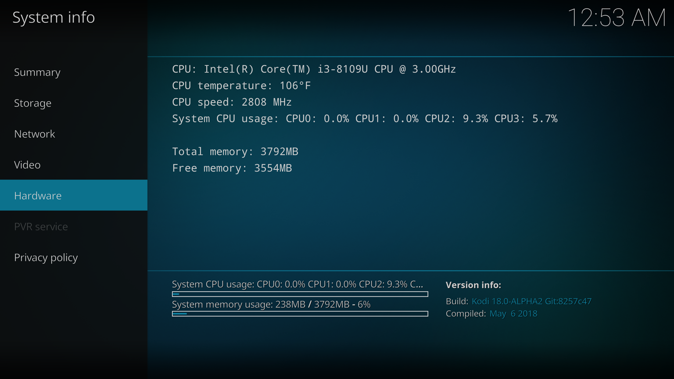Select the CPU temperature 106°F line
The height and width of the screenshot is (379, 674).
(241, 86)
